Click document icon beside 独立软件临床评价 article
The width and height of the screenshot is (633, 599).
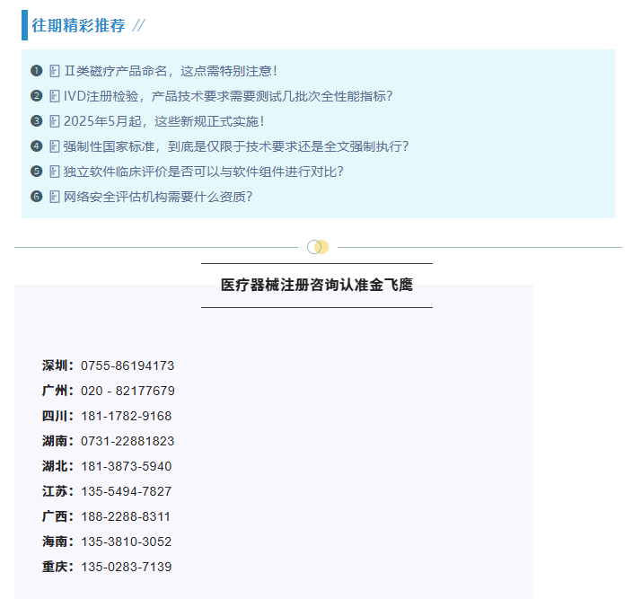pos(55,172)
